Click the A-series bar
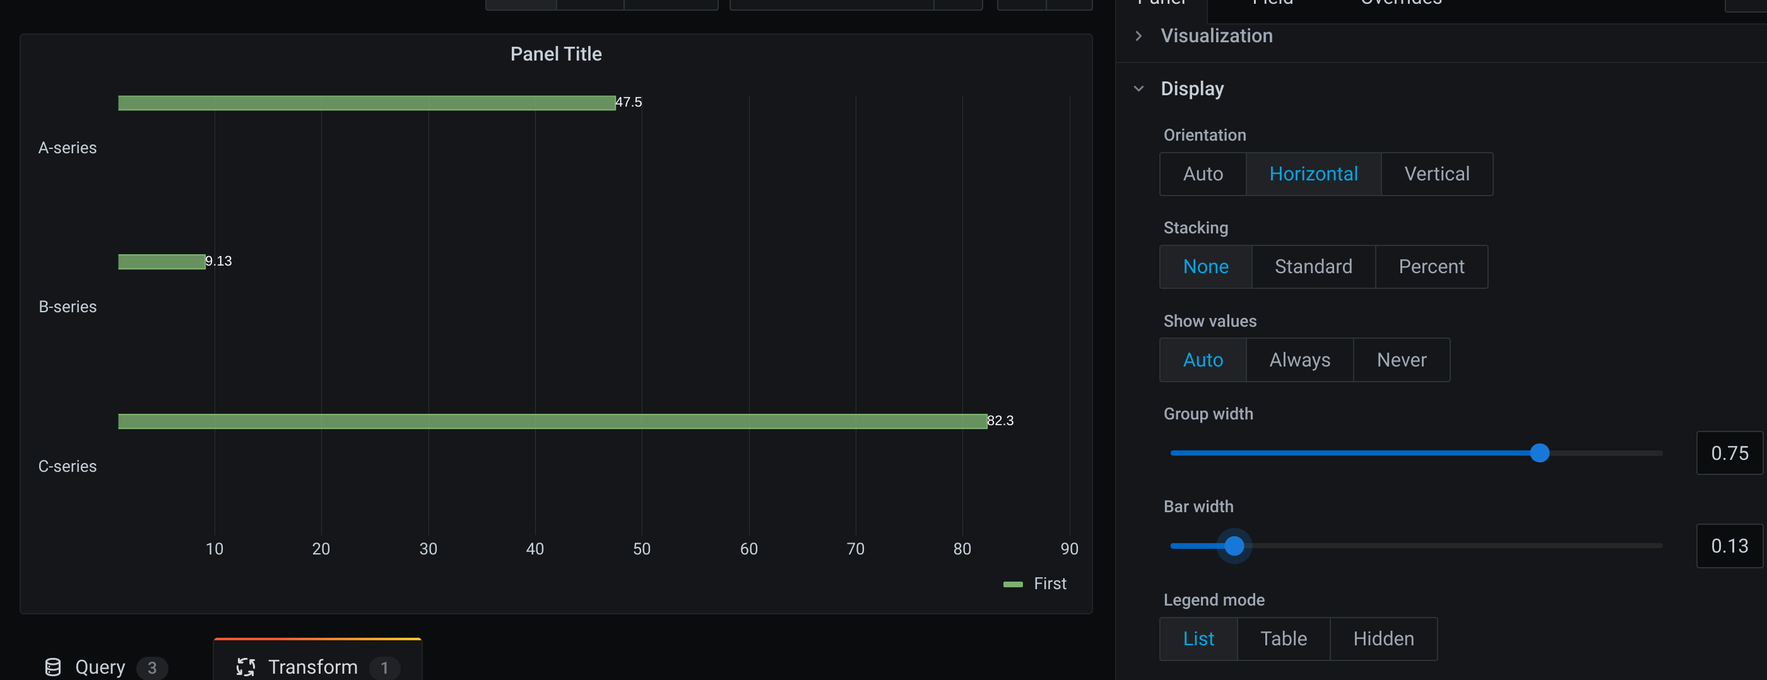The width and height of the screenshot is (1767, 680). pyautogui.click(x=366, y=103)
